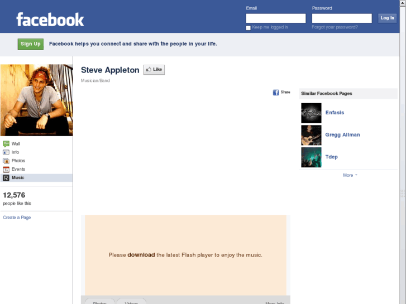Tick the Keep me logged in checkbox
The height and width of the screenshot is (304, 406).
[x=249, y=28]
